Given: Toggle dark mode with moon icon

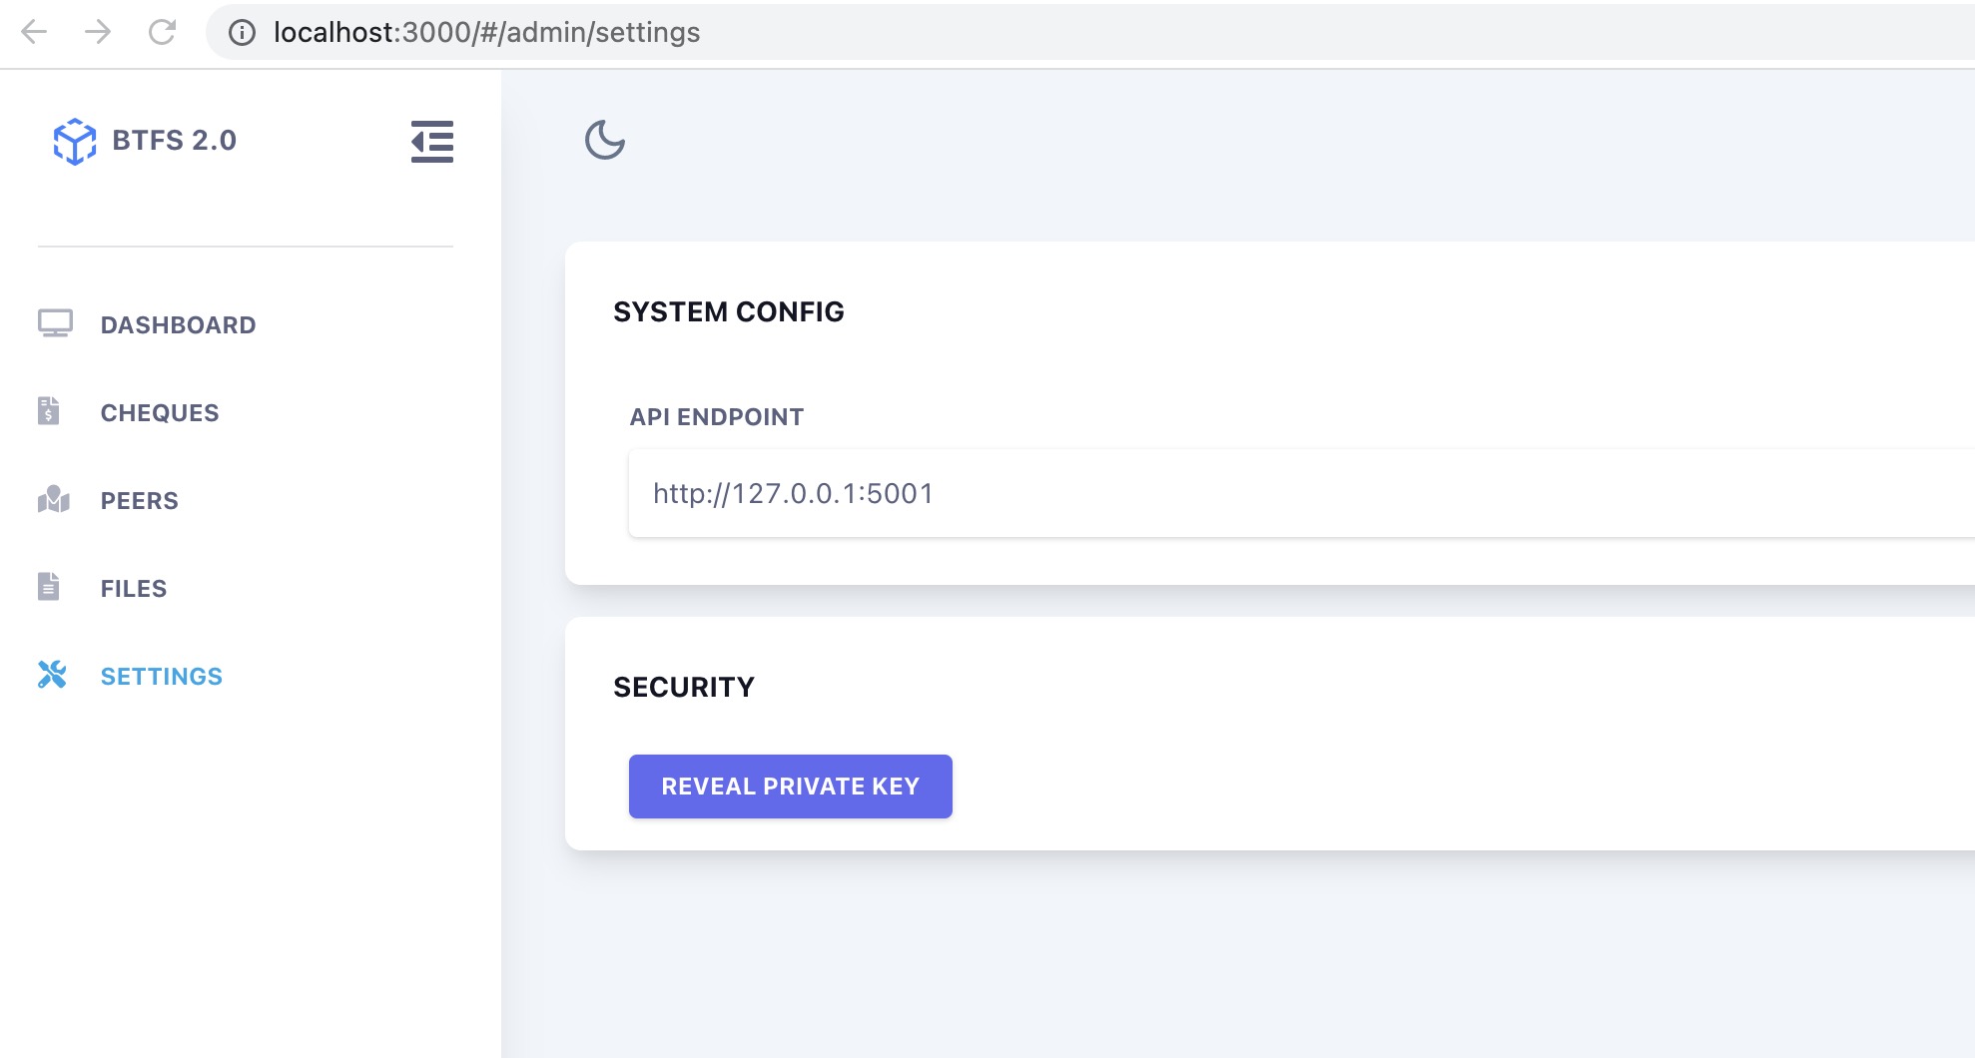Looking at the screenshot, I should point(605,140).
